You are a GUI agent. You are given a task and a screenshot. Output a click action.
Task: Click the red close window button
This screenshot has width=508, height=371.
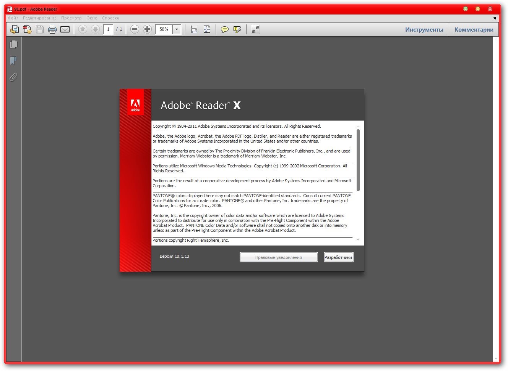click(x=490, y=9)
